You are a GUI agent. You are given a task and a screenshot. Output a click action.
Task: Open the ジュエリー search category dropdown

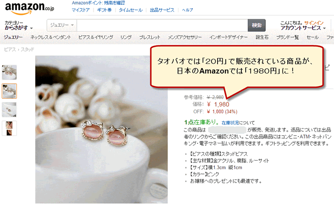point(62,25)
